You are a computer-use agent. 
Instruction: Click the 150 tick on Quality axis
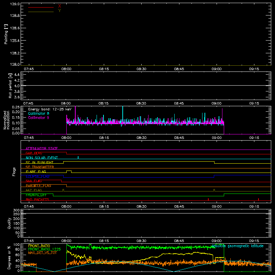tap(16, 223)
